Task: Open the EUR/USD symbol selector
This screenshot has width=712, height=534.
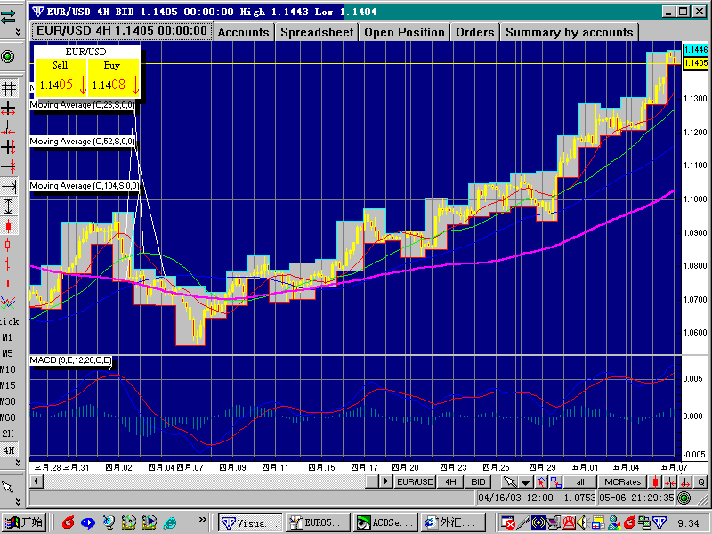Action: 416,481
